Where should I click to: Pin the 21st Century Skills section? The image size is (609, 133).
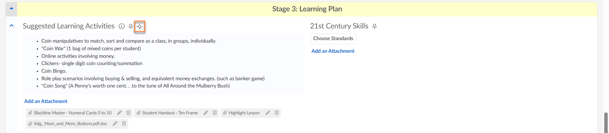[375, 27]
